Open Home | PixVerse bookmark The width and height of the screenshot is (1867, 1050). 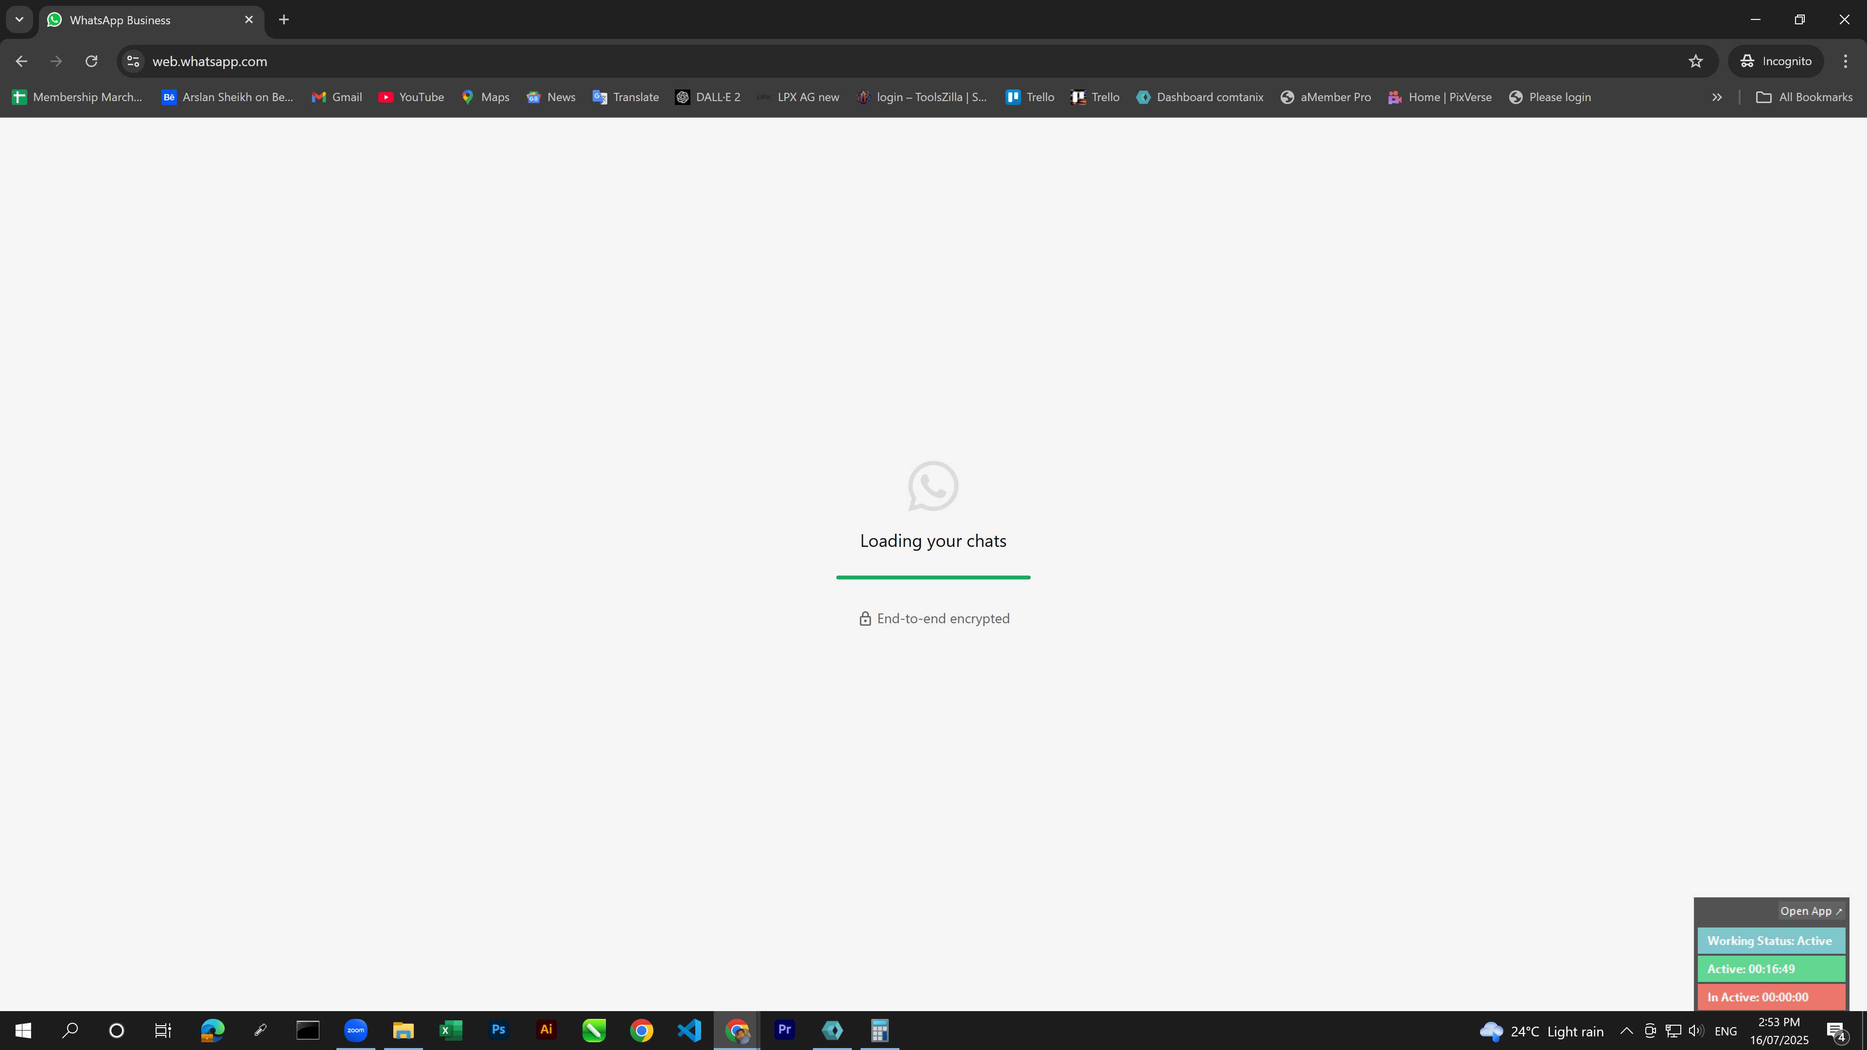(x=1439, y=97)
